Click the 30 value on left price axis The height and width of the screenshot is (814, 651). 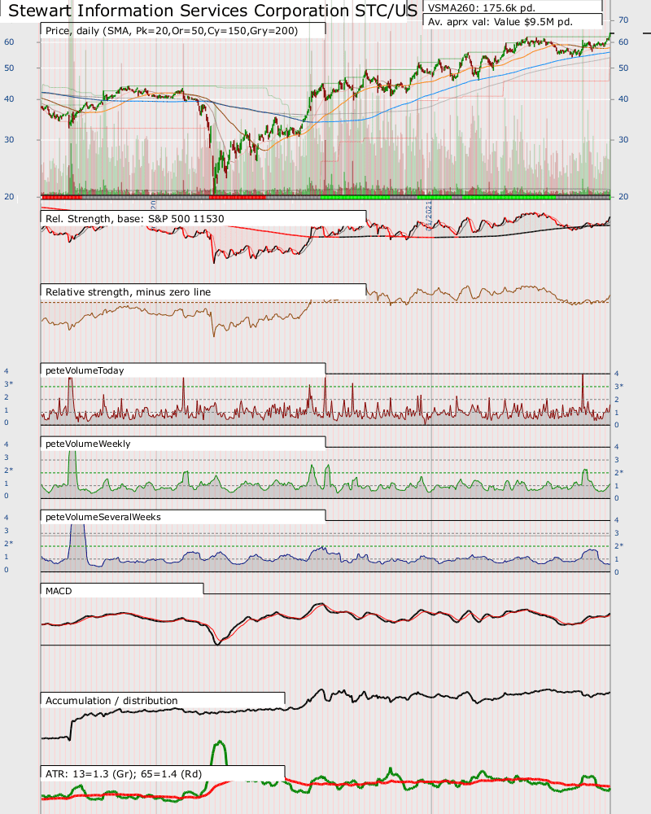pyautogui.click(x=9, y=139)
